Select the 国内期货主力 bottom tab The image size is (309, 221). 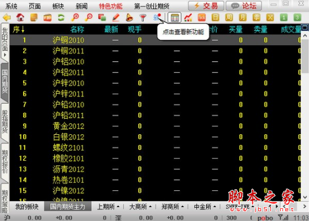68,207
